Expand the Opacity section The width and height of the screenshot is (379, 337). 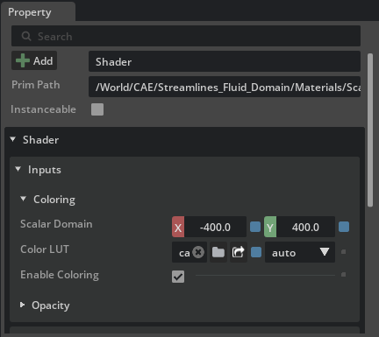coord(22,305)
